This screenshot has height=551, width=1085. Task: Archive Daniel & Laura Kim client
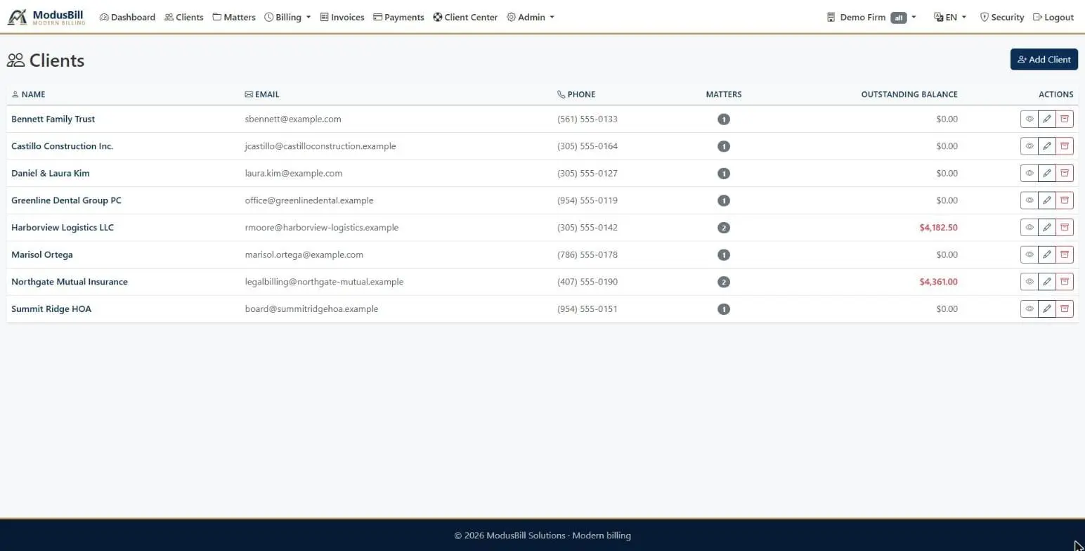pos(1065,173)
